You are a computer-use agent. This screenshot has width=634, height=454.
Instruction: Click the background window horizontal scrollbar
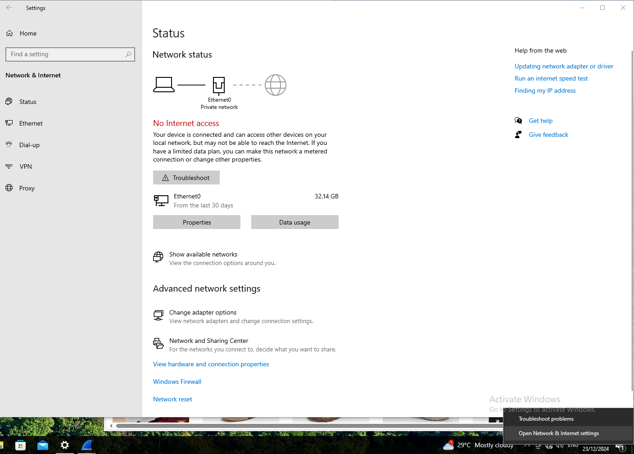[308, 426]
